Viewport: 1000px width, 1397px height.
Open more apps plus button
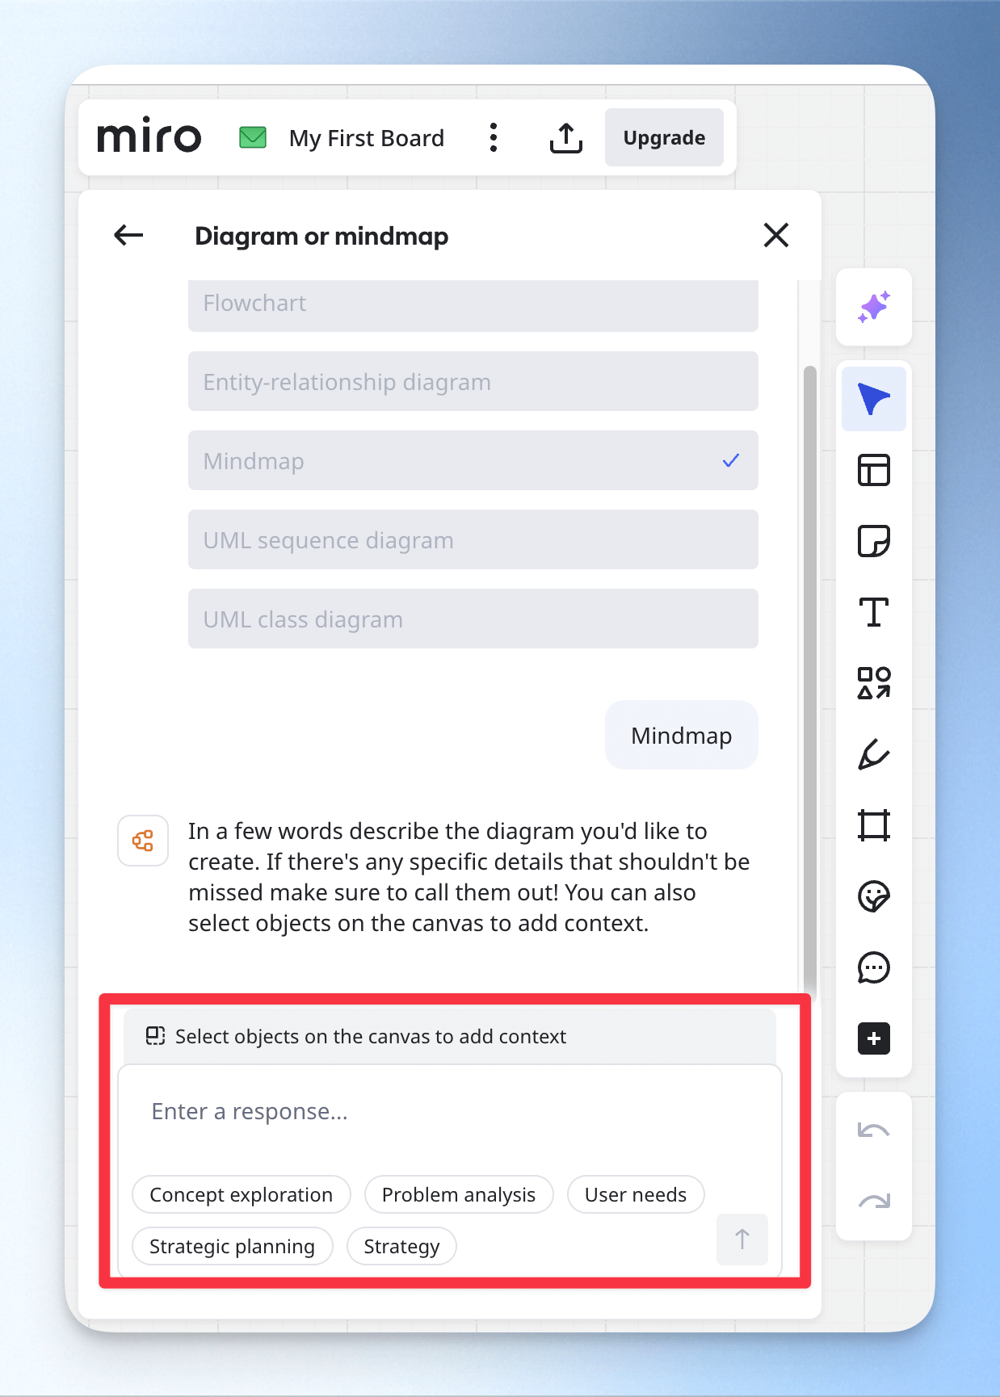[x=874, y=1038]
